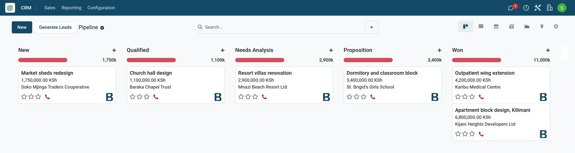Set second star on Dormitory and classroom block
Image resolution: width=575 pixels, height=153 pixels.
356,97
